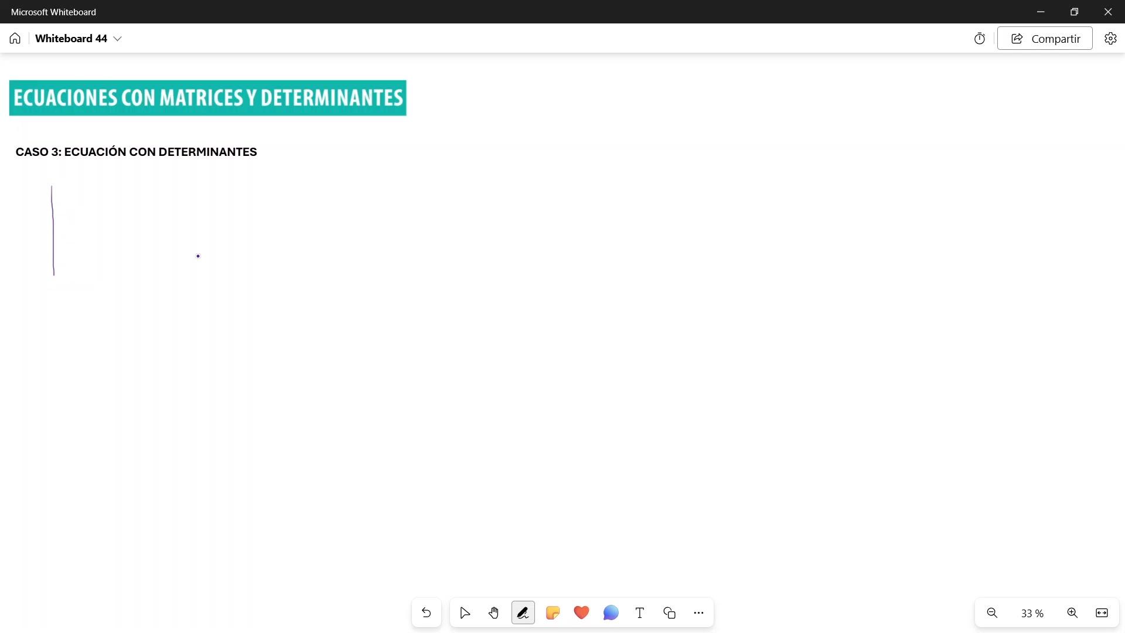Select the Text tool
The image size is (1125, 633).
[x=640, y=613]
